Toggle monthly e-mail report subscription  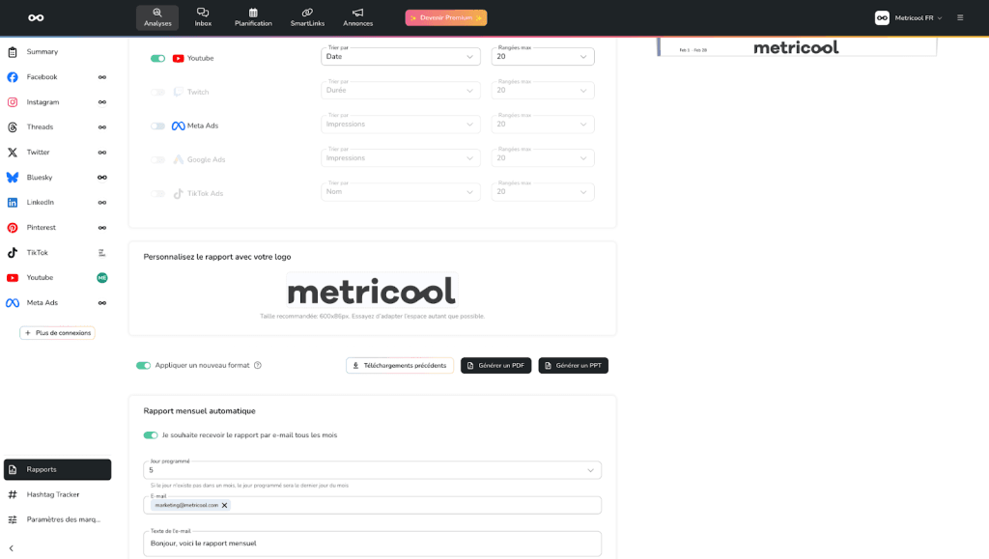[151, 435]
